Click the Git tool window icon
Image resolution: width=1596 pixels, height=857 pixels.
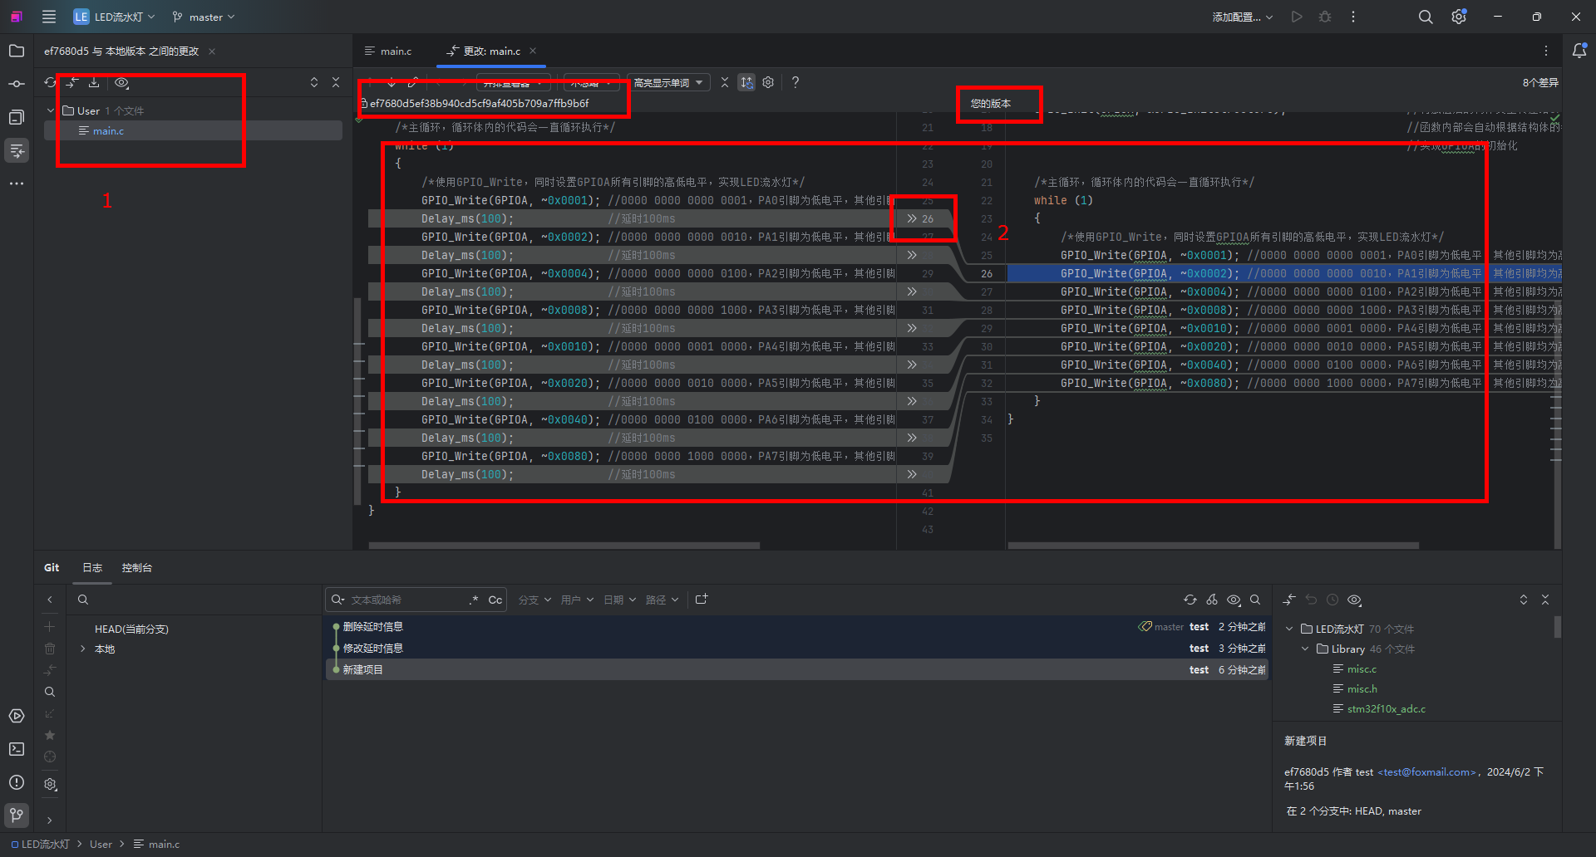coord(17,815)
